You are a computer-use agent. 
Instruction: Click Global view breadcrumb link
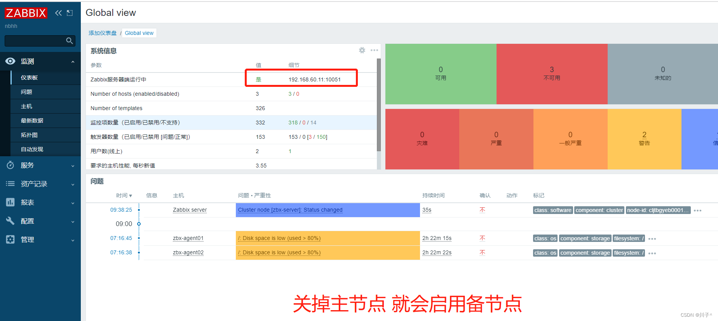pyautogui.click(x=139, y=33)
